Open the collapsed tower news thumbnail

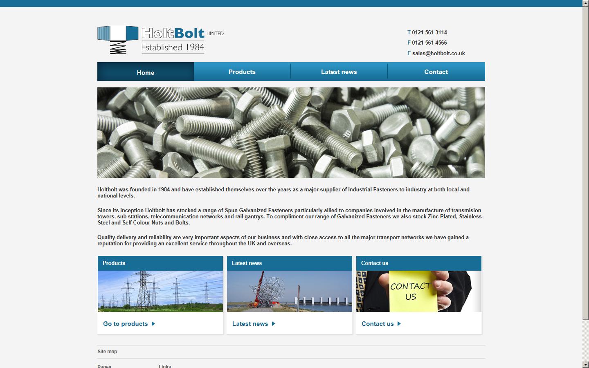pyautogui.click(x=289, y=291)
